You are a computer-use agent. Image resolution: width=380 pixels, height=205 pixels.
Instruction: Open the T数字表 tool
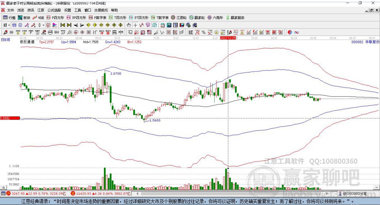click(160, 18)
